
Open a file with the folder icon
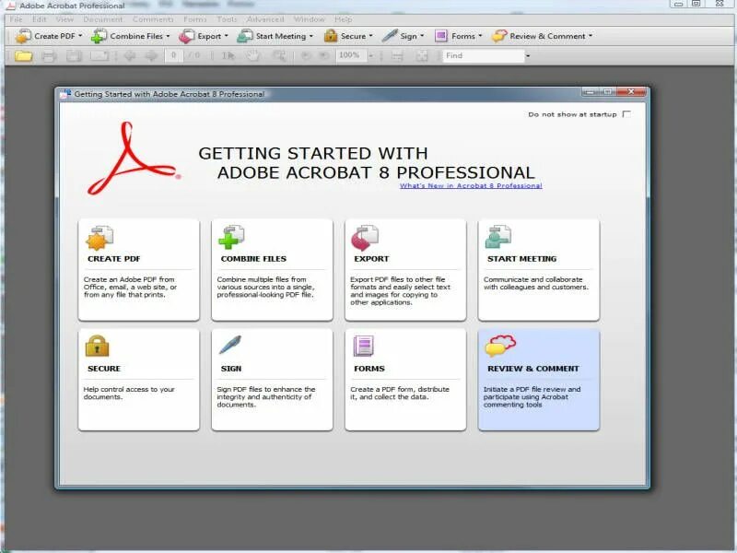tap(23, 56)
